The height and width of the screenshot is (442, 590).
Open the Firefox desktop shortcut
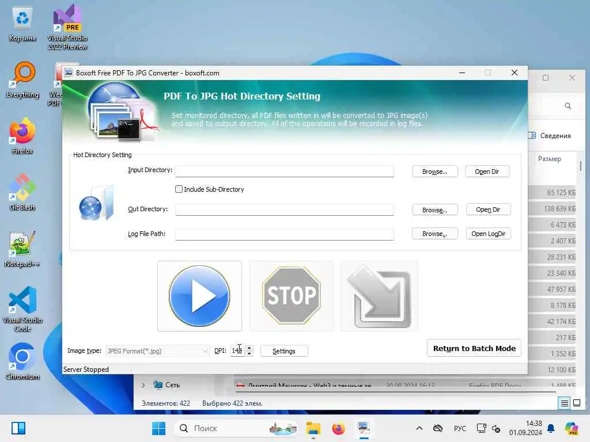22,136
